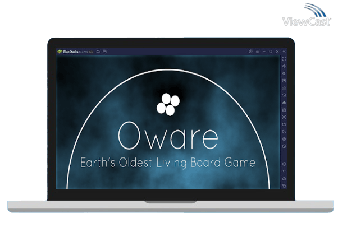Image resolution: width=338 pixels, height=232 pixels.
Task: Click the "Oware" game title
Action: (168, 136)
